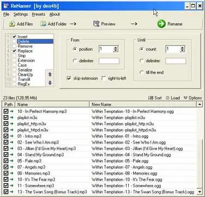Select the till the end radio button
This screenshot has width=205, height=197.
(142, 73)
